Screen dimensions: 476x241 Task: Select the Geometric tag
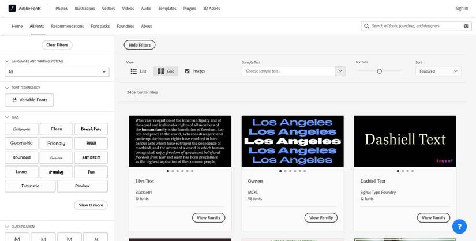[21, 143]
